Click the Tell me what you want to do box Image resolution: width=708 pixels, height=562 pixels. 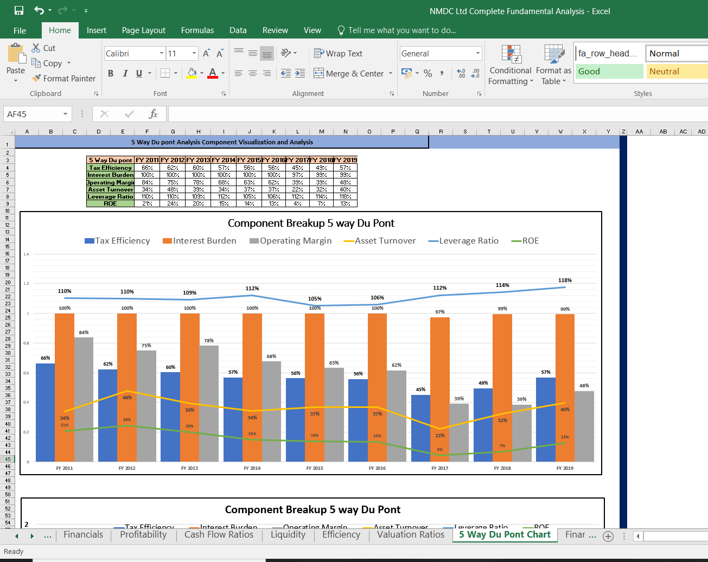[x=397, y=30]
